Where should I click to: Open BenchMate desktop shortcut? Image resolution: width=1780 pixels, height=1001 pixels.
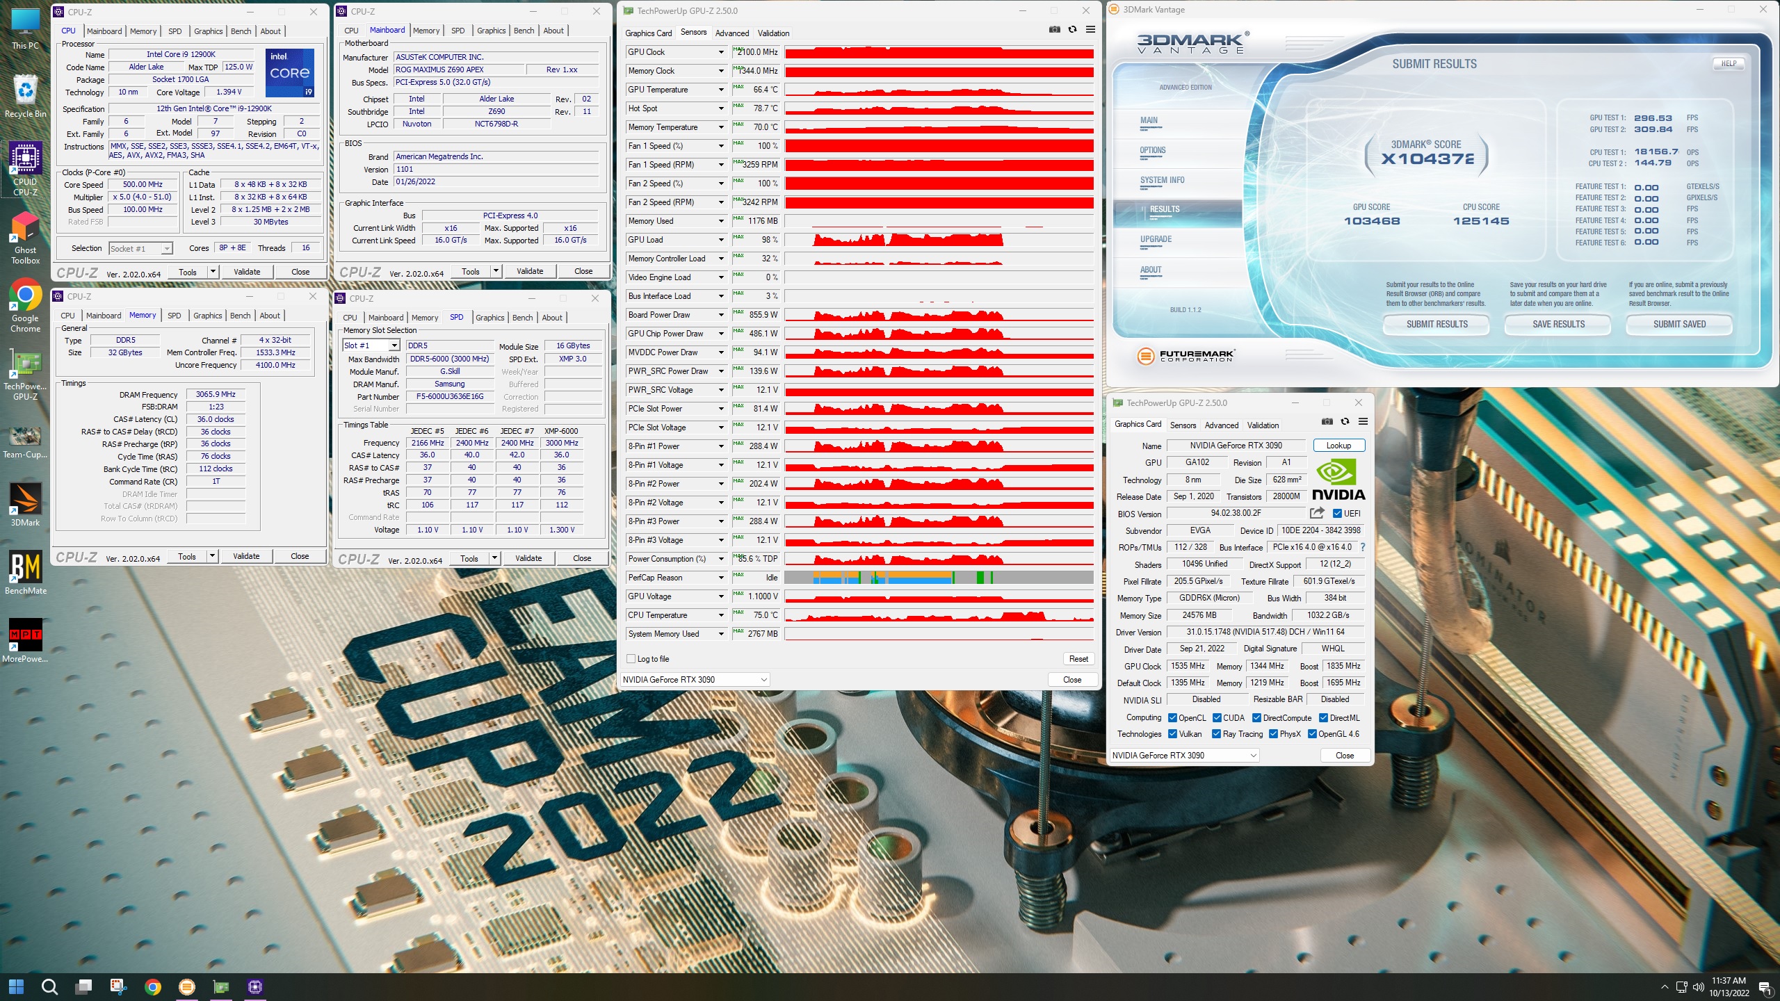pyautogui.click(x=25, y=573)
